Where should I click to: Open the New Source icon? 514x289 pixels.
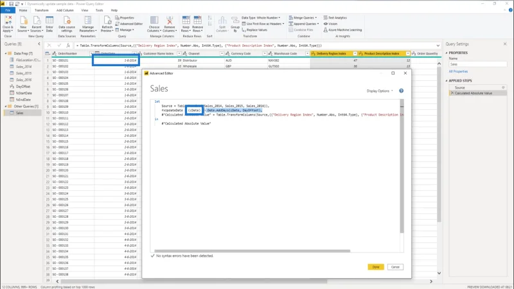tap(23, 24)
